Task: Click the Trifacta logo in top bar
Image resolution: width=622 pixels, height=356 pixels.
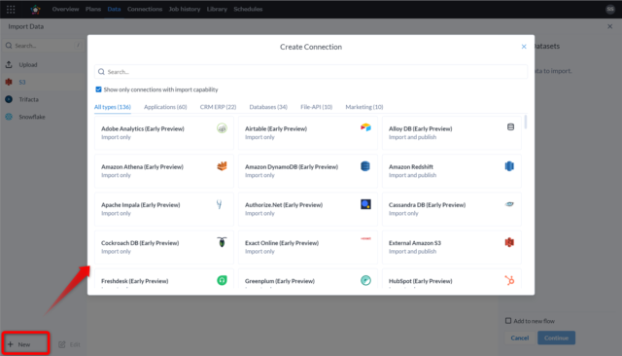Action: pyautogui.click(x=35, y=9)
